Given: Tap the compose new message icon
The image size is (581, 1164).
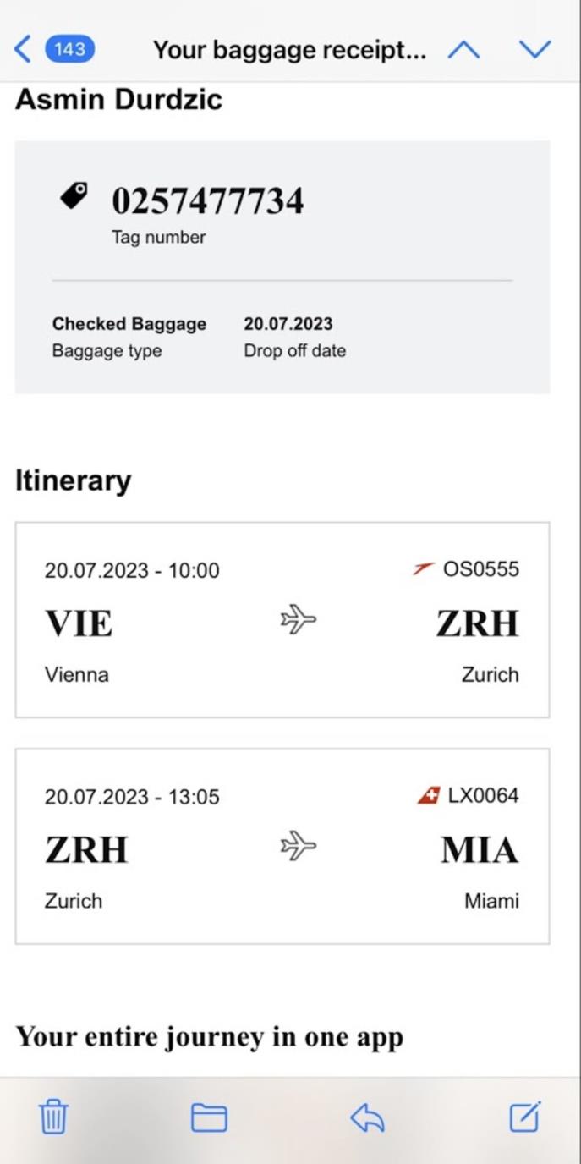Looking at the screenshot, I should (524, 1117).
